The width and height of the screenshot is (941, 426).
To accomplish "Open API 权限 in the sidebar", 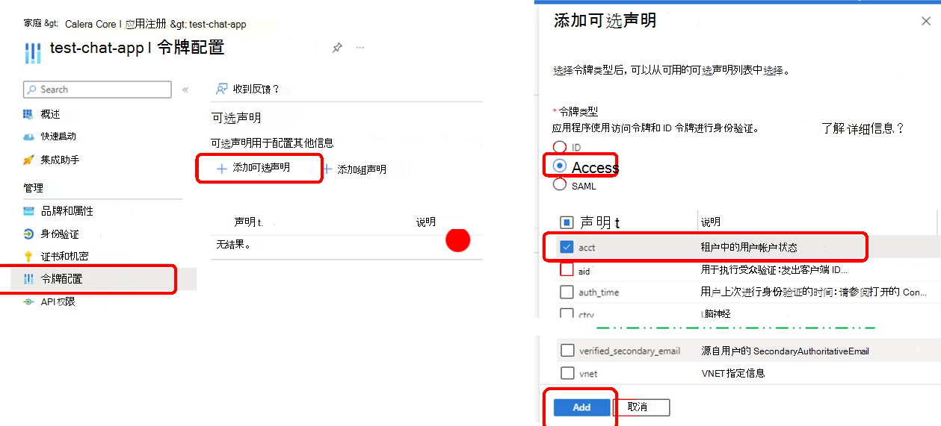I will 58,301.
